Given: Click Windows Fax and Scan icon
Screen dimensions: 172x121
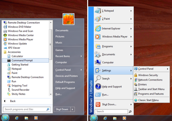Looking at the screenshot, I should click(x=5, y=31).
